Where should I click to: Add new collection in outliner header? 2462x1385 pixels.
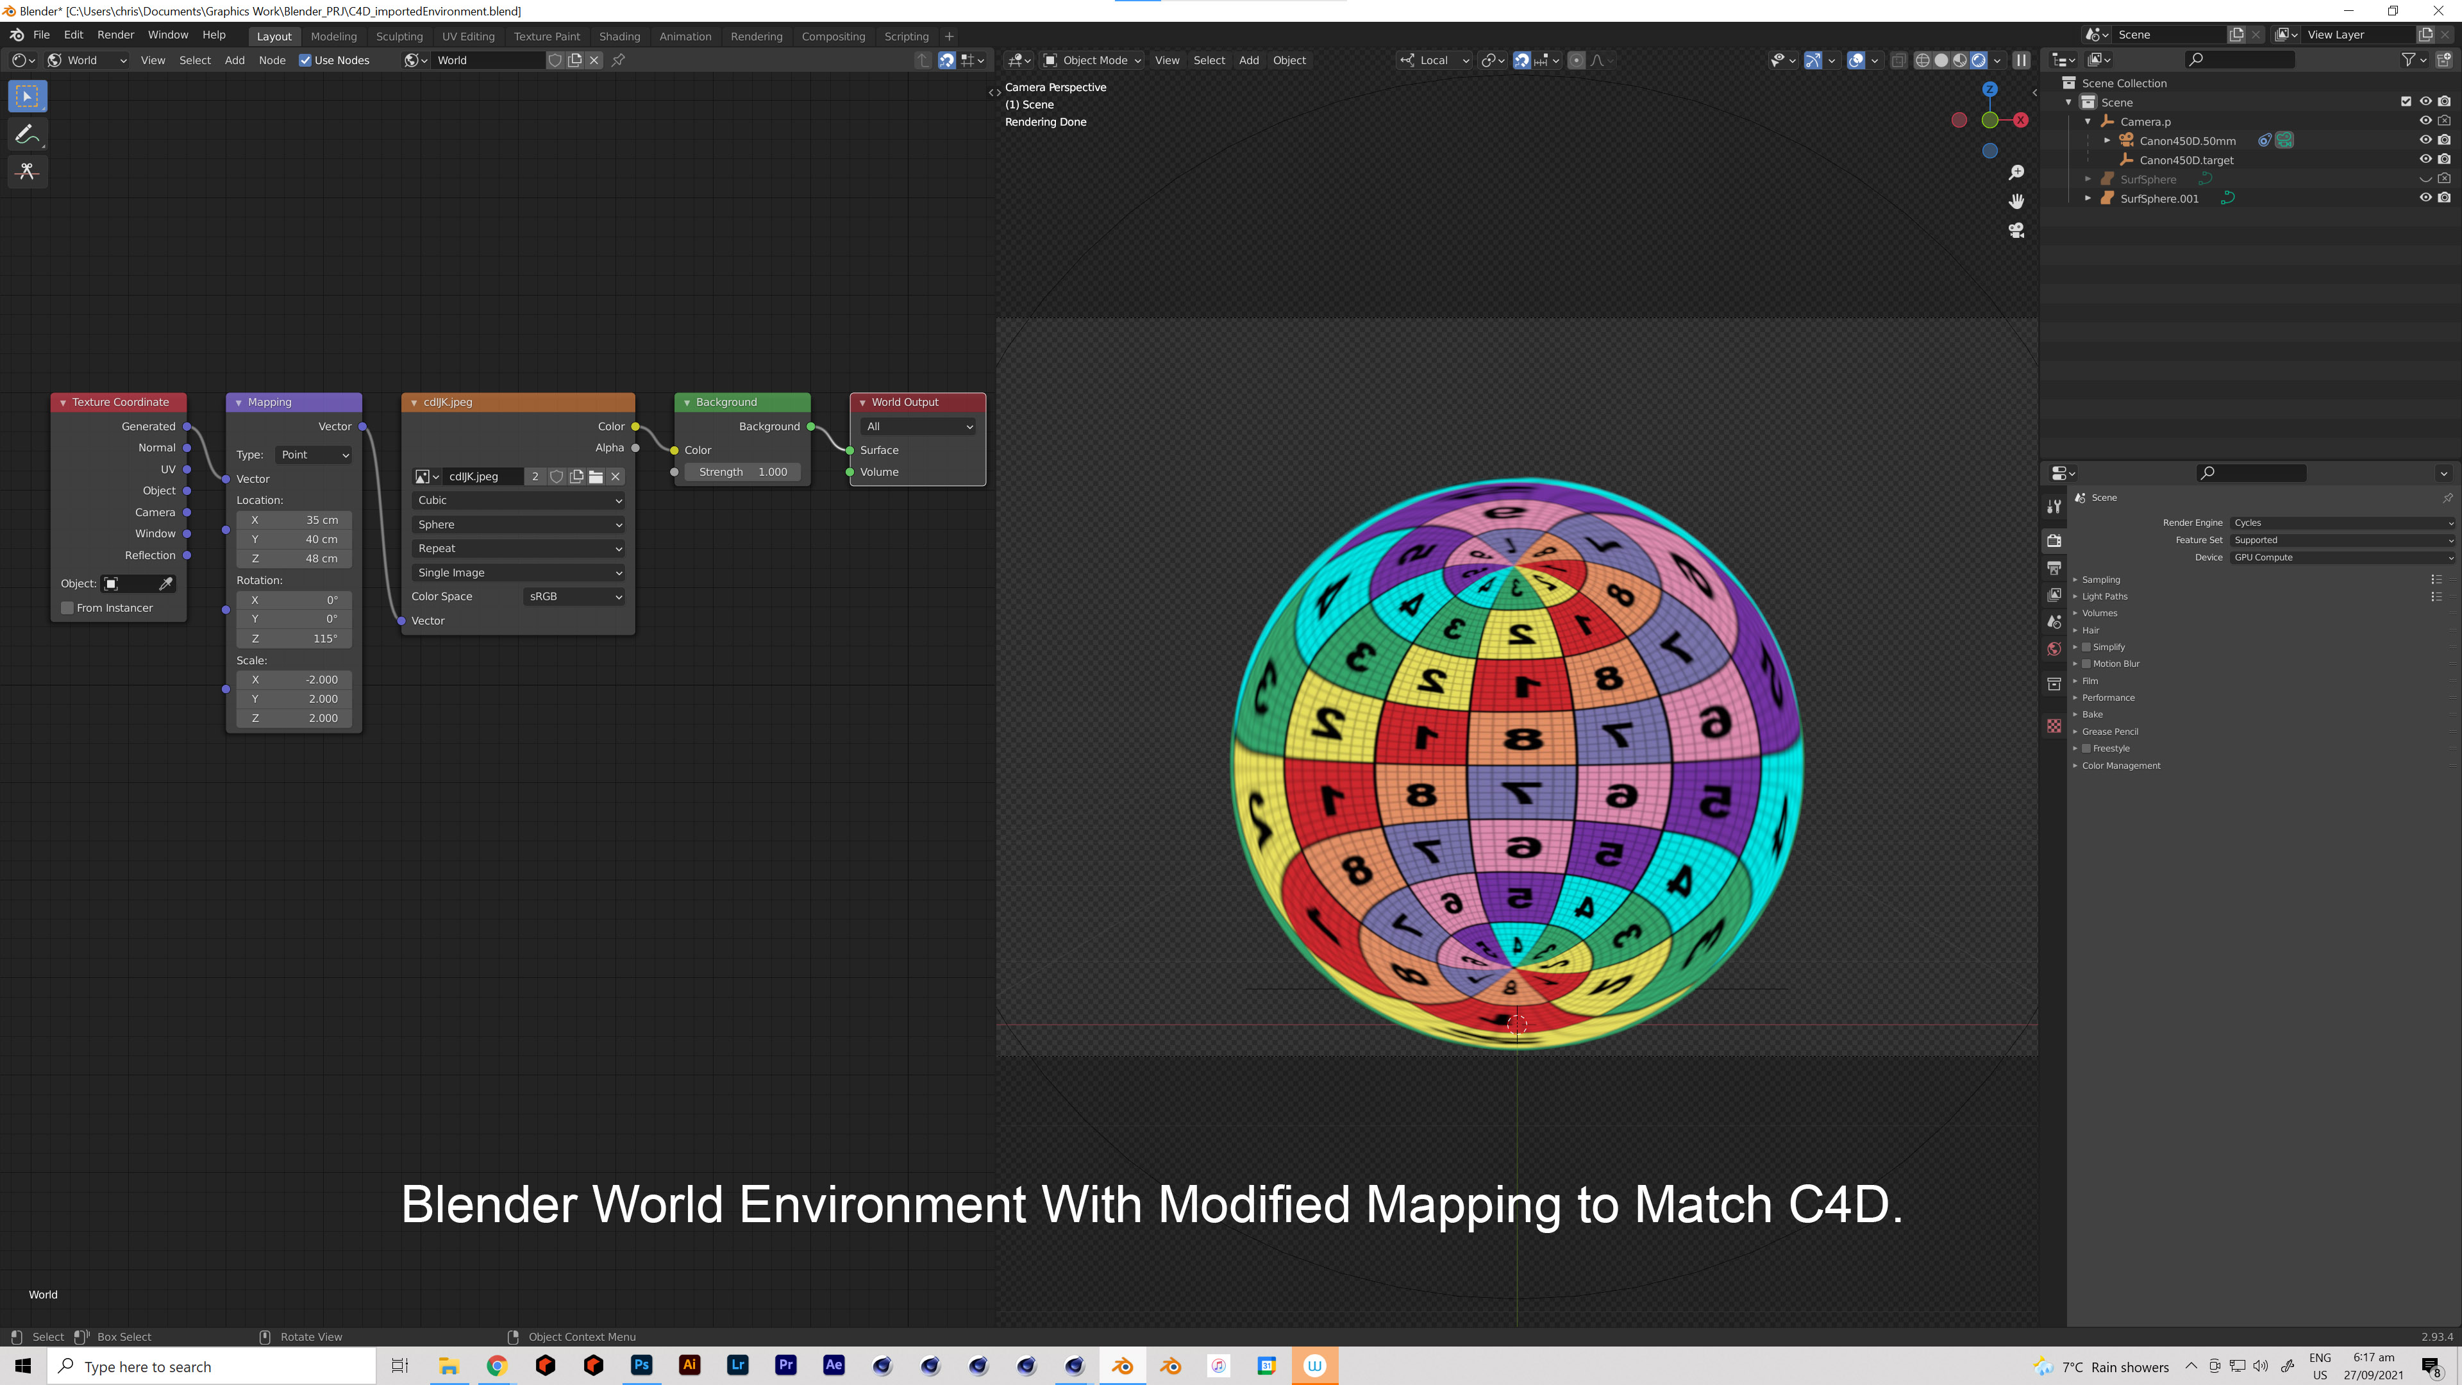[x=2444, y=59]
